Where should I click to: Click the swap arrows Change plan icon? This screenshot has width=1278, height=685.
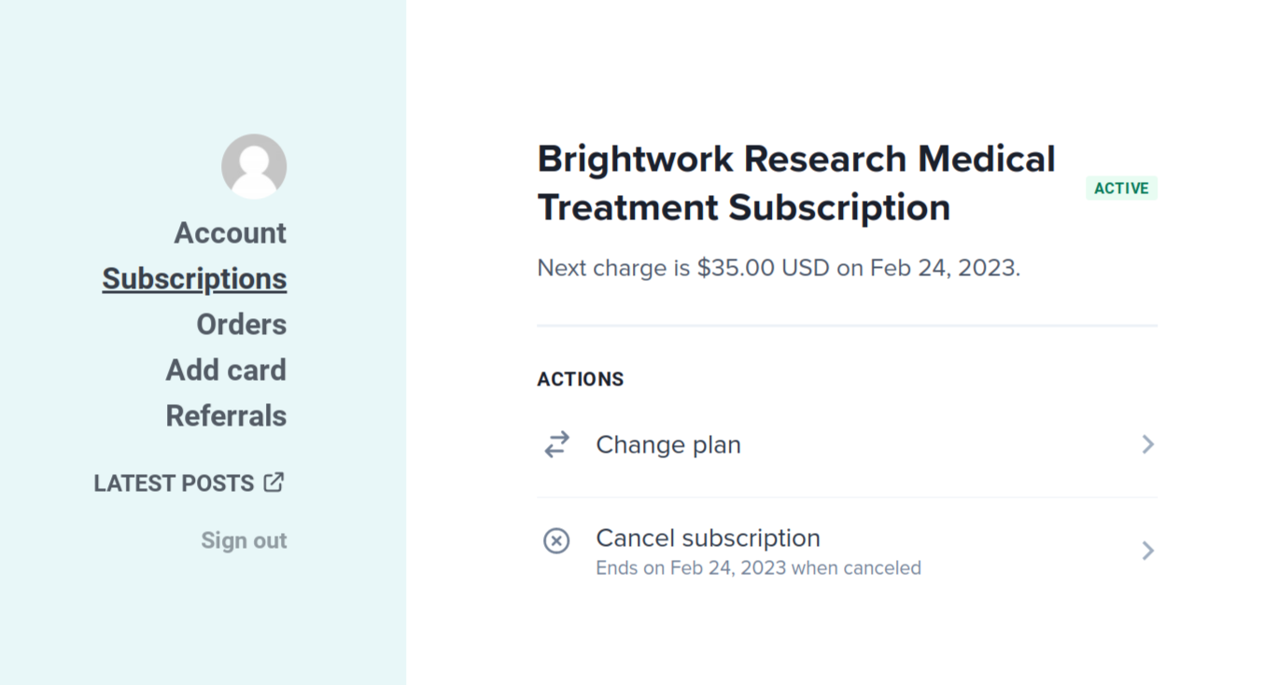pyautogui.click(x=556, y=444)
